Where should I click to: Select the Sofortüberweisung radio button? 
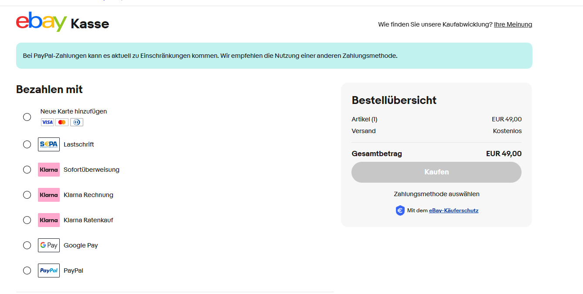27,170
